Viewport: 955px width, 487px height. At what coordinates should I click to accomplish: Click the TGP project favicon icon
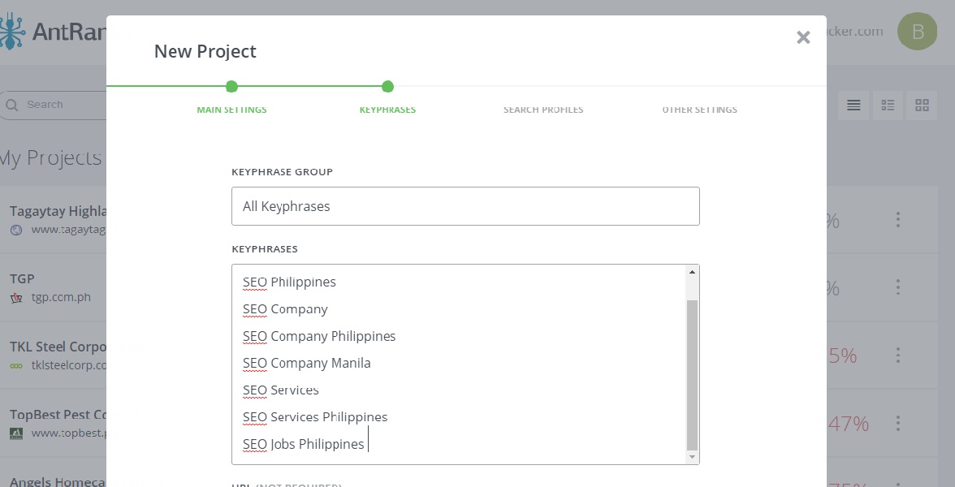(x=16, y=298)
